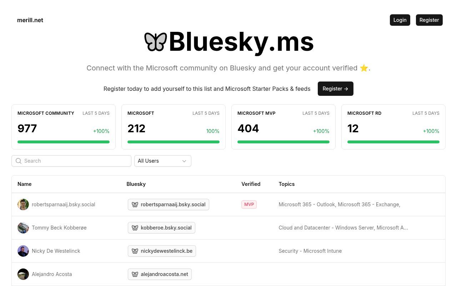Image resolution: width=457 pixels, height=286 pixels.
Task: Click the Microsoft Community stat card title
Action: tap(46, 113)
